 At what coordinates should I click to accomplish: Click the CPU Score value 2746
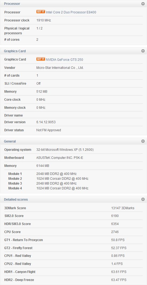[x=115, y=232]
